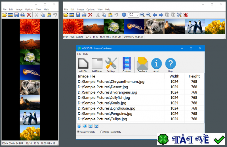The width and height of the screenshot is (227, 147).
Task: Open Options menu in left viewer window
Action: pyautogui.click(x=29, y=9)
